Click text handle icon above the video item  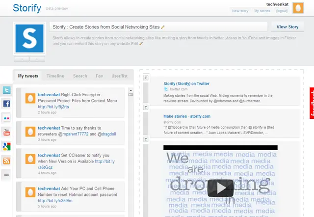(x=146, y=139)
